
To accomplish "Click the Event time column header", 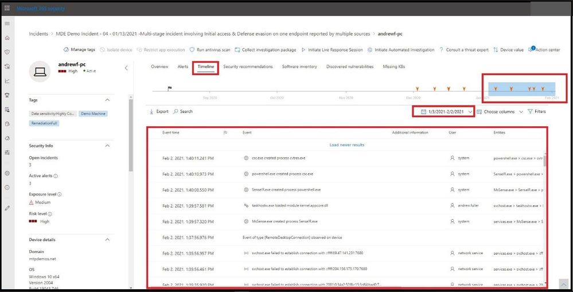I will 171,133.
